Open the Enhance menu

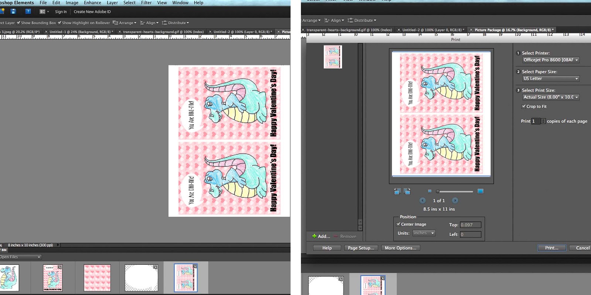[x=92, y=3]
